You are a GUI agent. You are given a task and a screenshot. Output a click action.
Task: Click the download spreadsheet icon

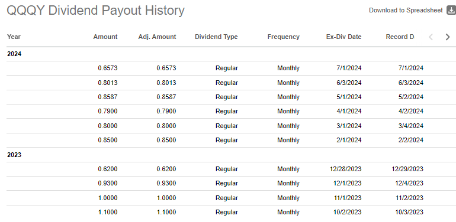451,11
